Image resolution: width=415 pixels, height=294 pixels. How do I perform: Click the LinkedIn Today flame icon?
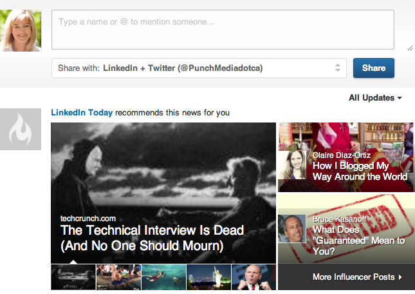21,129
